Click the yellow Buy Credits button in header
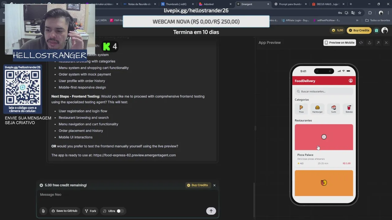This screenshot has width=392, height=220. (359, 30)
